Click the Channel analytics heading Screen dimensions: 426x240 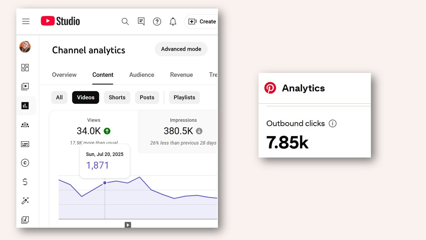(x=89, y=50)
